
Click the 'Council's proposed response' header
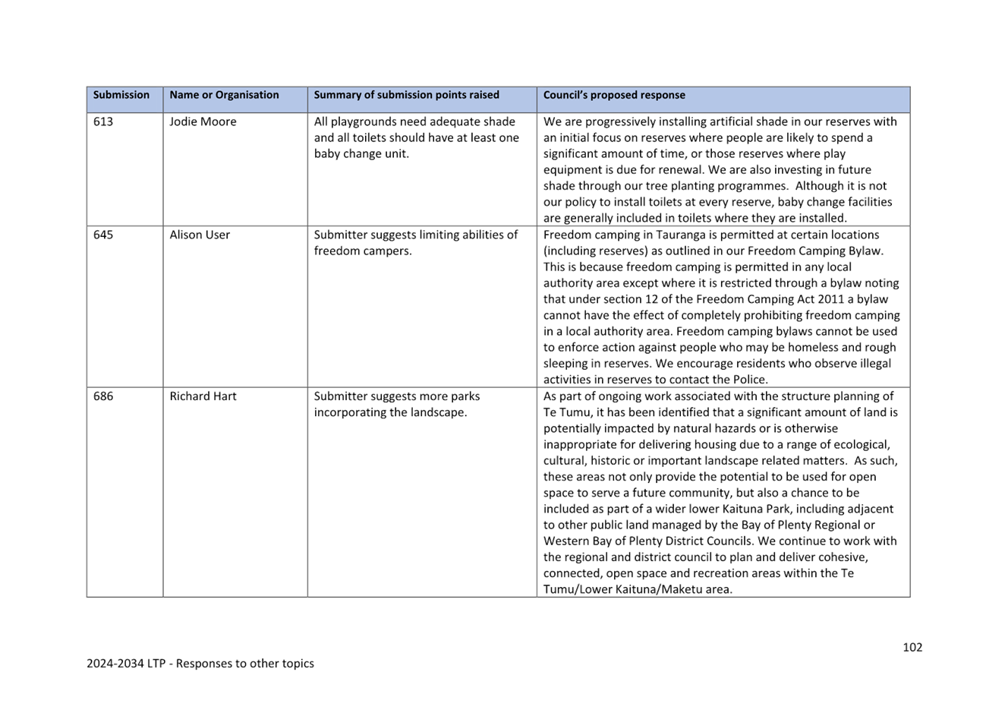pos(614,95)
